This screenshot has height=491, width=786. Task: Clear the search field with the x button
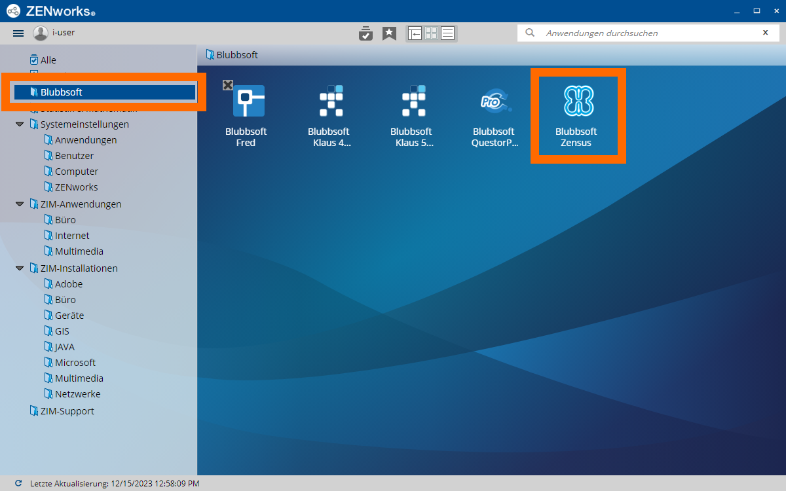(x=766, y=33)
